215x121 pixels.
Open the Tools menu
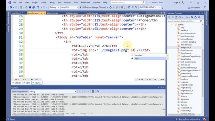click(76, 3)
